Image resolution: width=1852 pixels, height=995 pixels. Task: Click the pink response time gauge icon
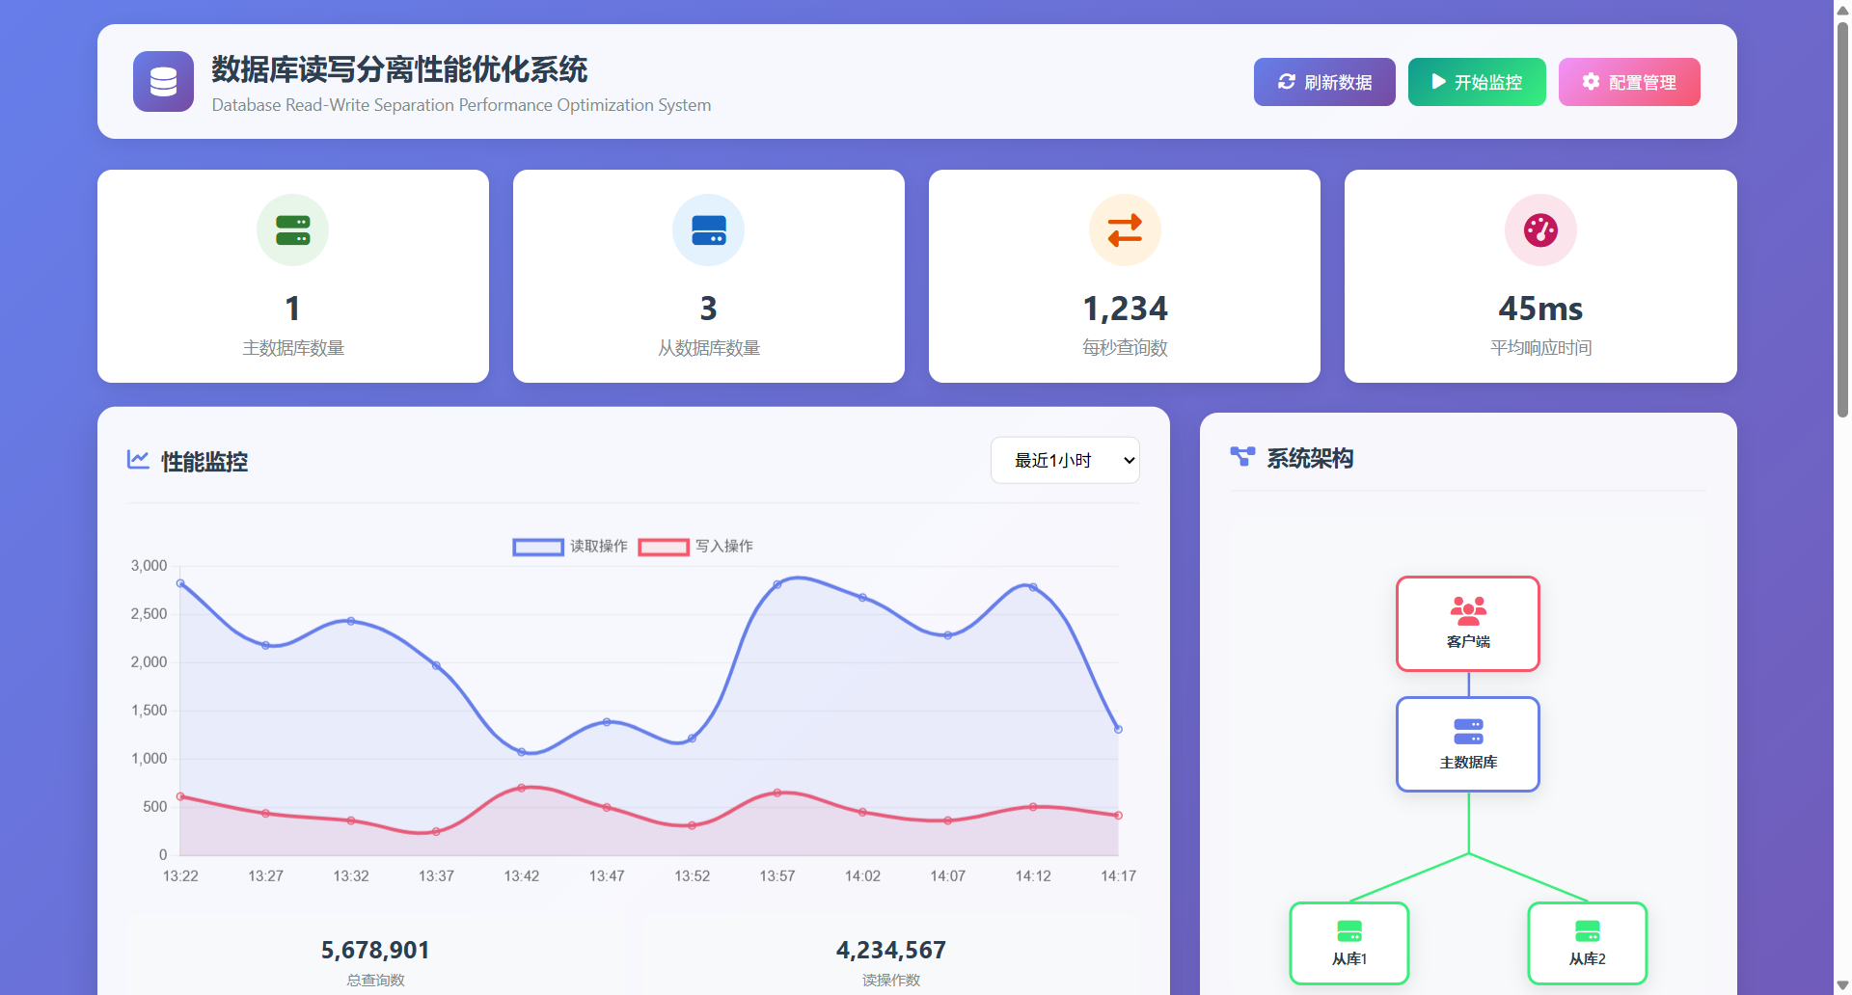tap(1539, 230)
